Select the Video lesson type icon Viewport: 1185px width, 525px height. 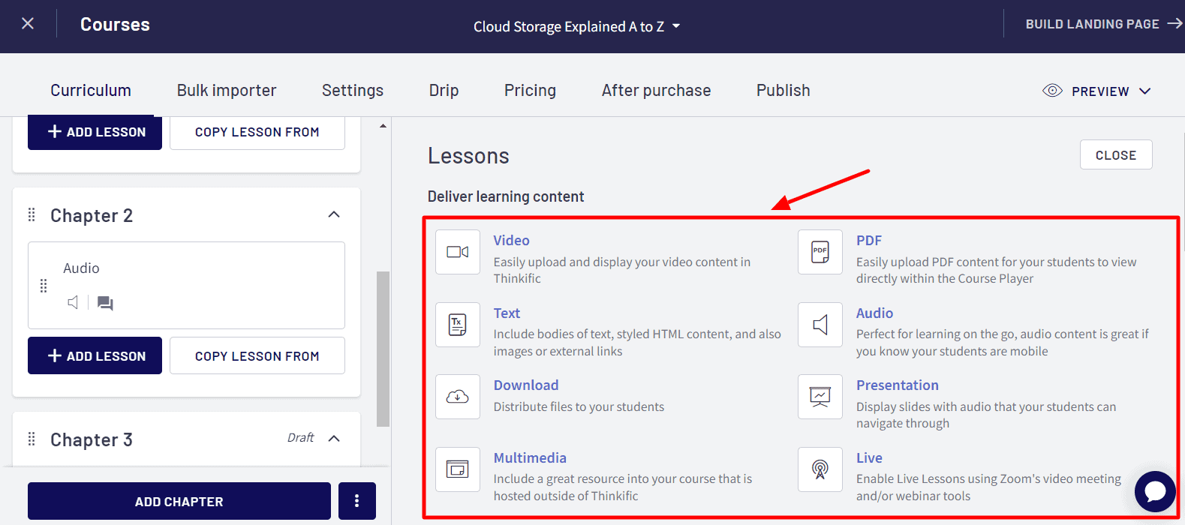click(x=457, y=252)
